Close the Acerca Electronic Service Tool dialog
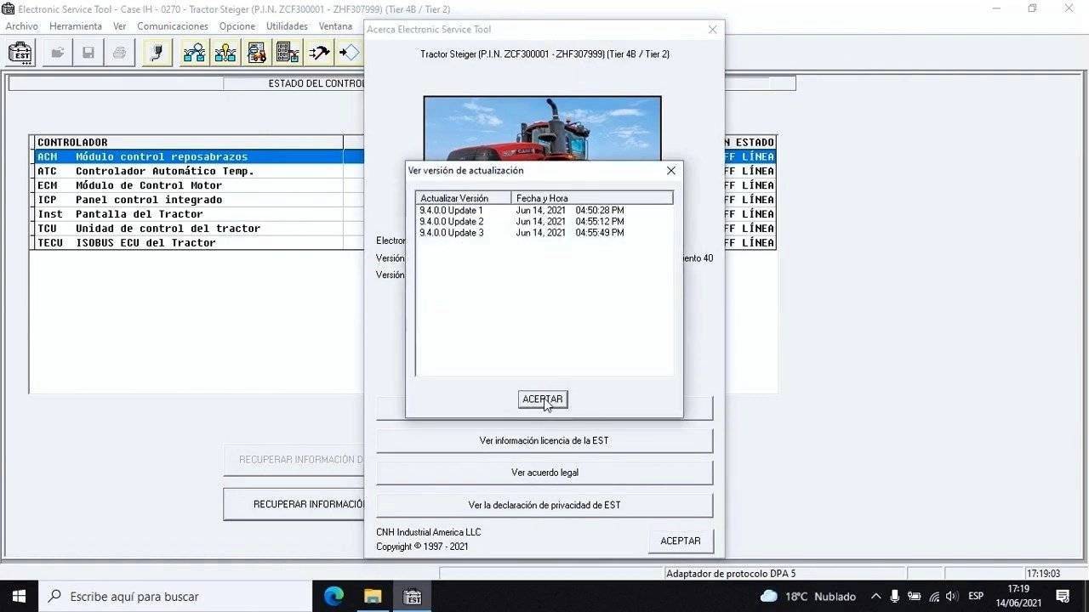The height and width of the screenshot is (612, 1089). 713,30
